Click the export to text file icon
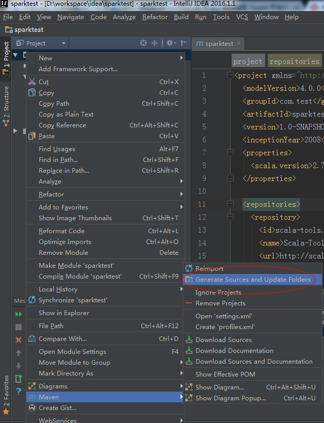This screenshot has height=423, width=324. pyautogui.click(x=19, y=379)
